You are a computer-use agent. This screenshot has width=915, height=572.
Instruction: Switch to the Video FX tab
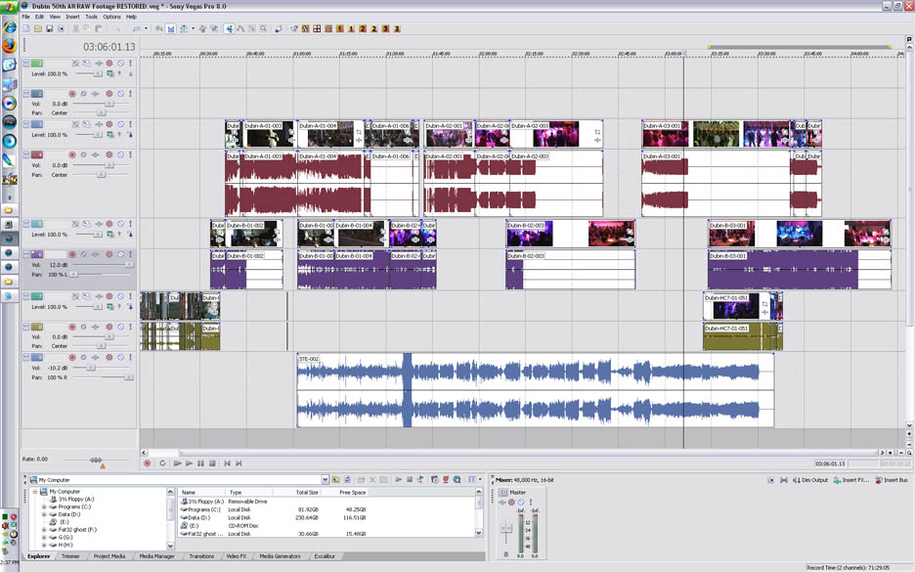[237, 556]
